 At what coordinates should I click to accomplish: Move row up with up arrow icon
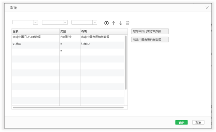click(x=114, y=23)
